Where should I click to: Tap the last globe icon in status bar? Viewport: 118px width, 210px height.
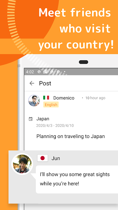pyautogui.click(x=58, y=72)
